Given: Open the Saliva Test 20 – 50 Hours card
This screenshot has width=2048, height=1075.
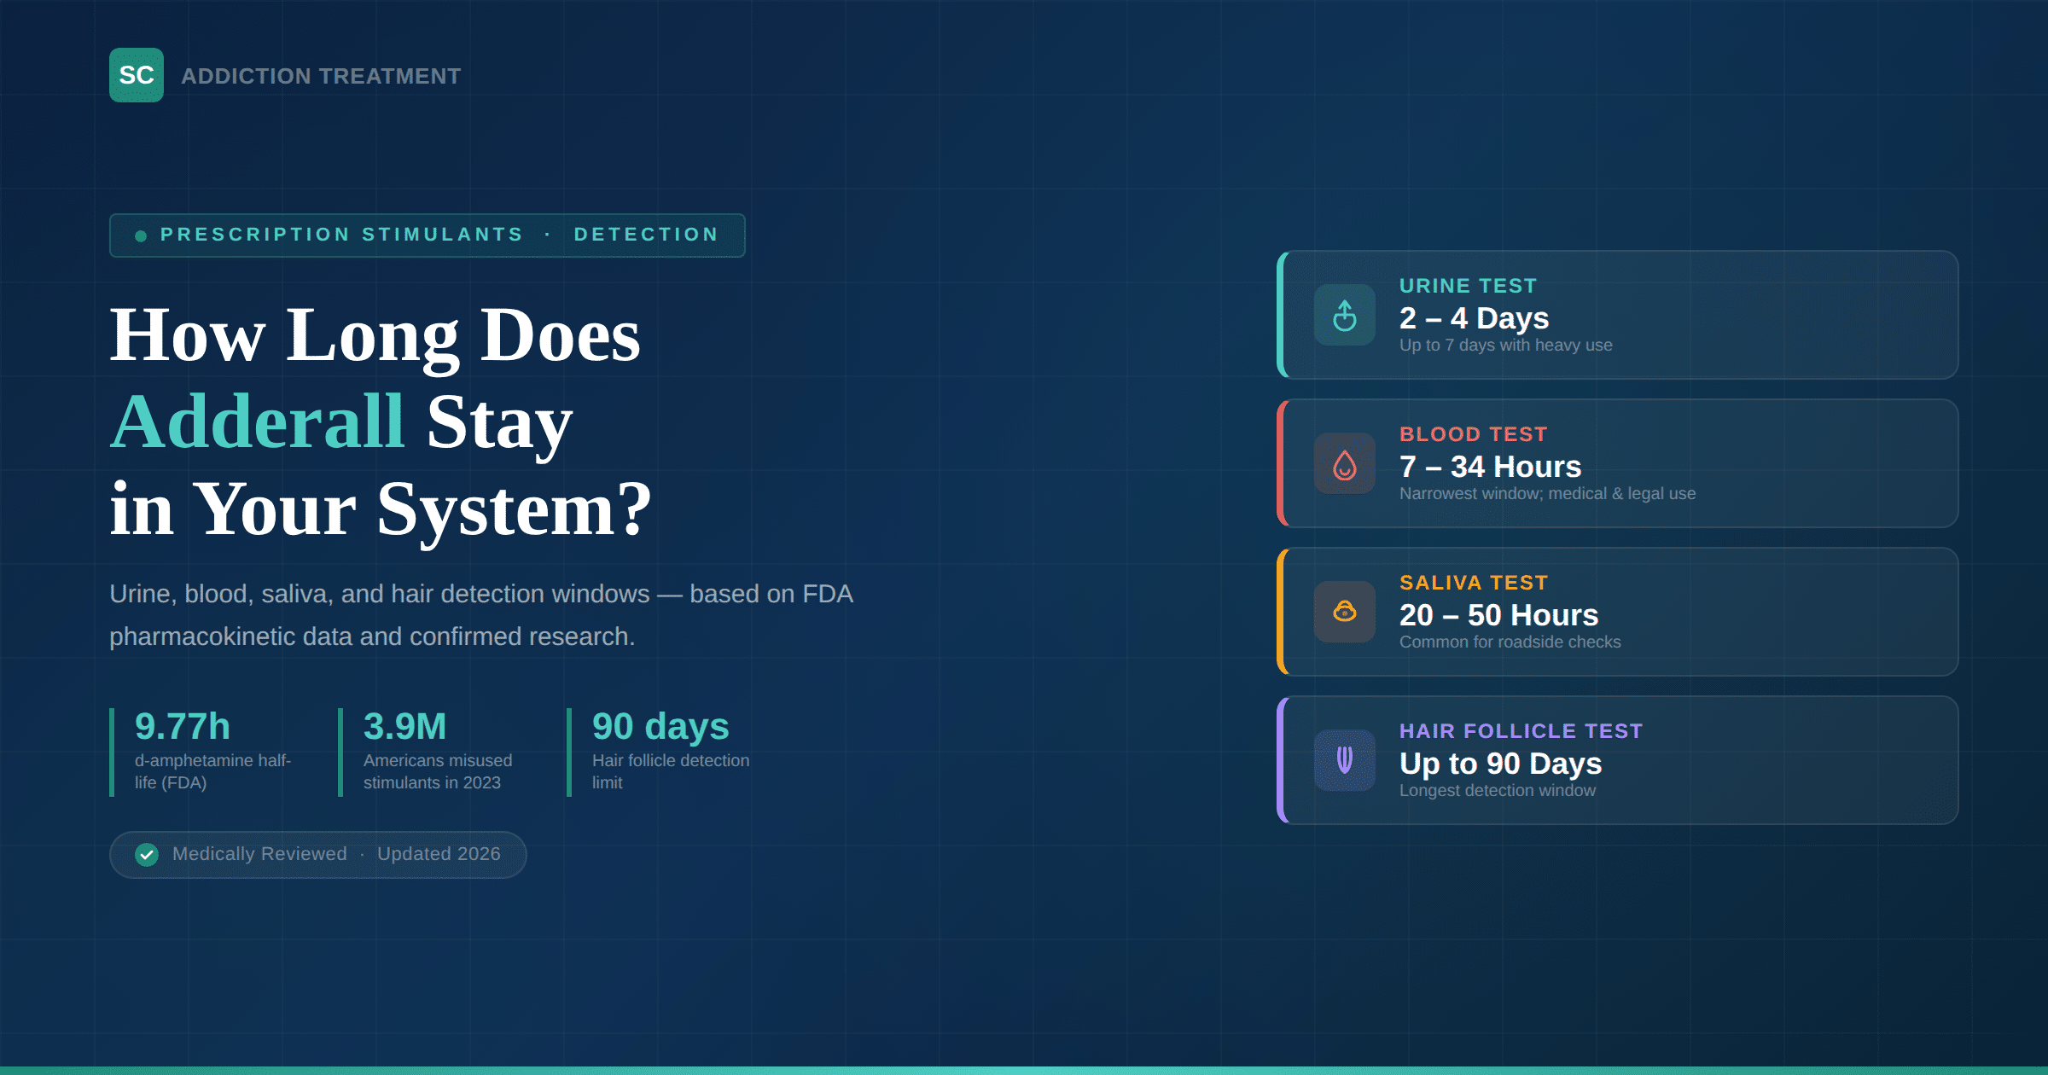Looking at the screenshot, I should point(1618,612).
